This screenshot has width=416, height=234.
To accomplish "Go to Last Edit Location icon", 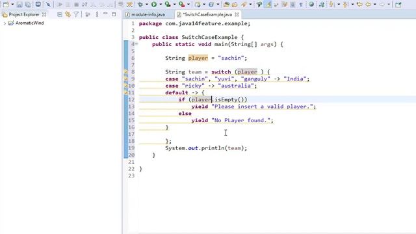I will coord(359,5).
